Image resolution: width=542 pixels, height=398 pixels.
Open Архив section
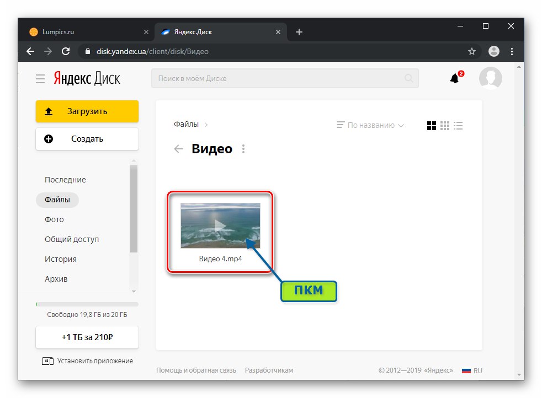pyautogui.click(x=56, y=279)
